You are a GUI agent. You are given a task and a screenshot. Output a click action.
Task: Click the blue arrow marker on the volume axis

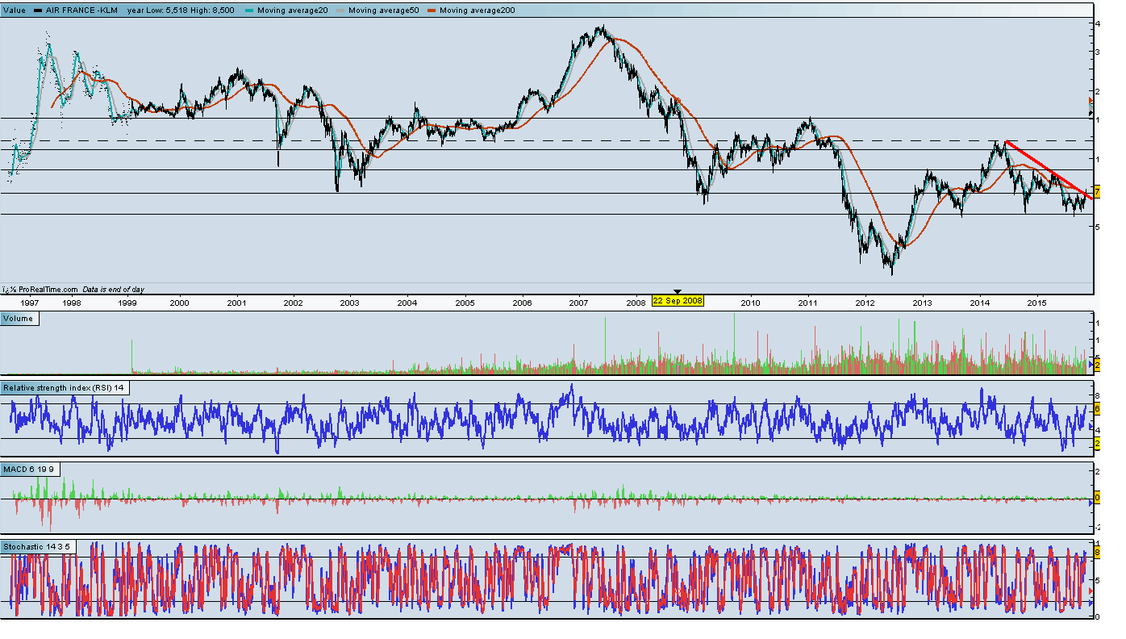tap(1091, 365)
